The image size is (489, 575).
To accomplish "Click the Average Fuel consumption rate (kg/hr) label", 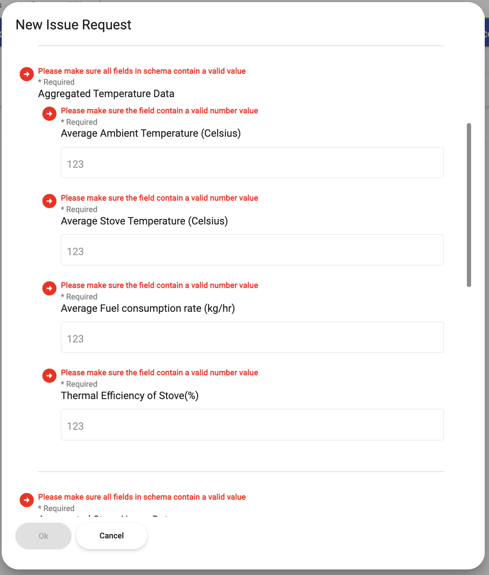I will (x=148, y=308).
